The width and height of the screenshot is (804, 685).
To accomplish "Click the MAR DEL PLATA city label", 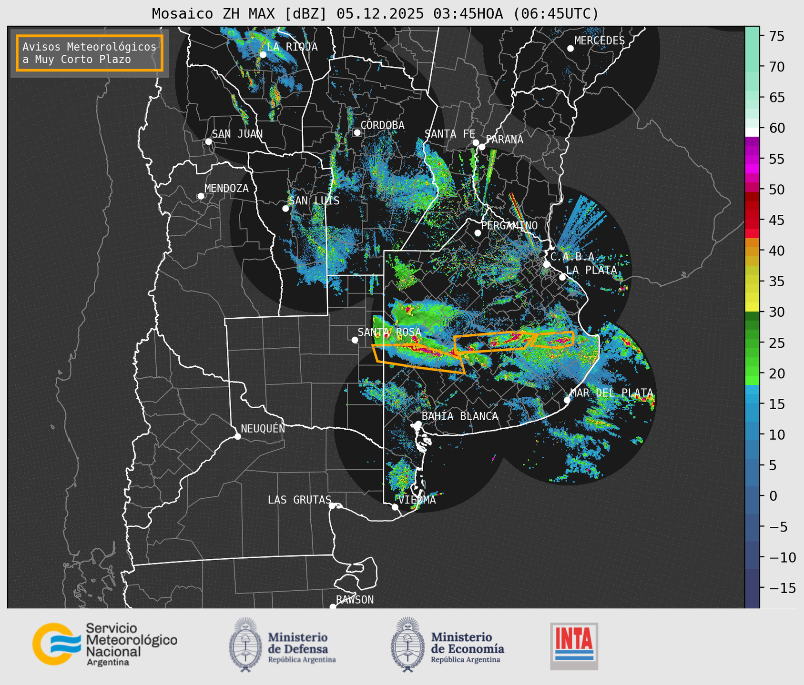I will pyautogui.click(x=611, y=393).
